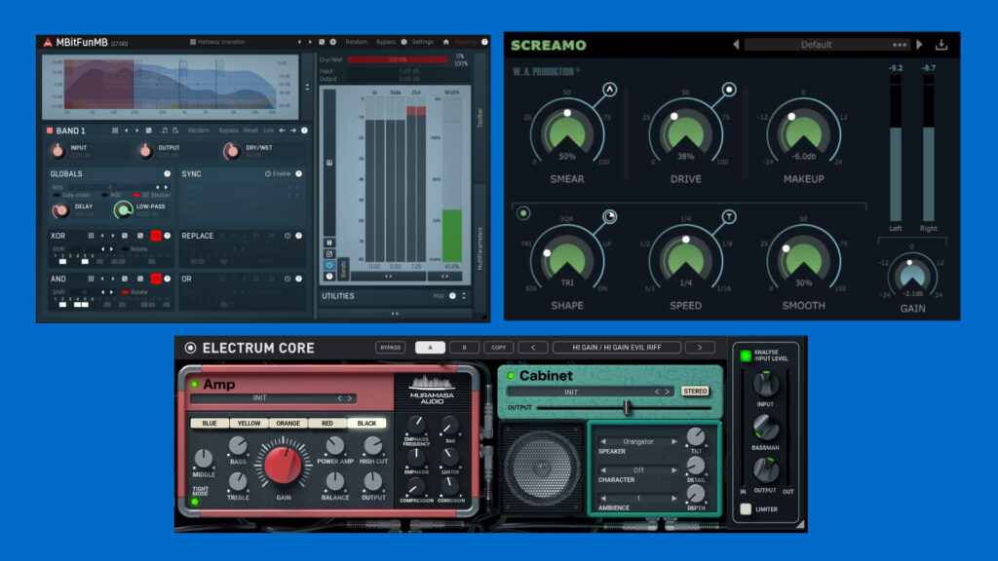Open the grid view icon next to BAND 1

pos(114,129)
